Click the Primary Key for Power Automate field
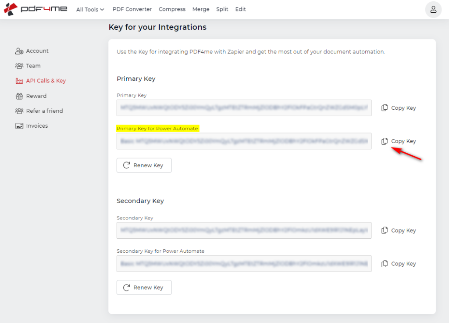The height and width of the screenshot is (323, 449). pos(244,141)
